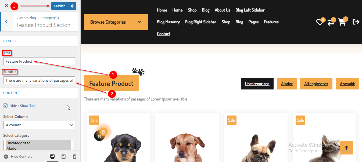Image resolution: width=362 pixels, height=162 pixels.
Task: Open the wishlist heart icon
Action: 319,22
